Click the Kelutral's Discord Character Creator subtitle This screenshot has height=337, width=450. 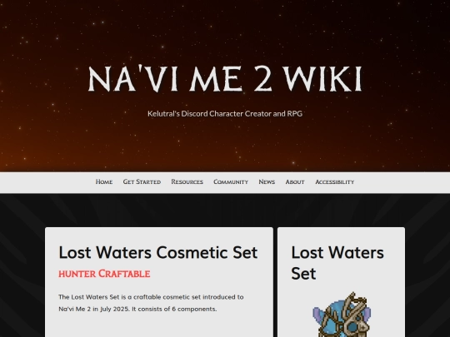click(225, 113)
